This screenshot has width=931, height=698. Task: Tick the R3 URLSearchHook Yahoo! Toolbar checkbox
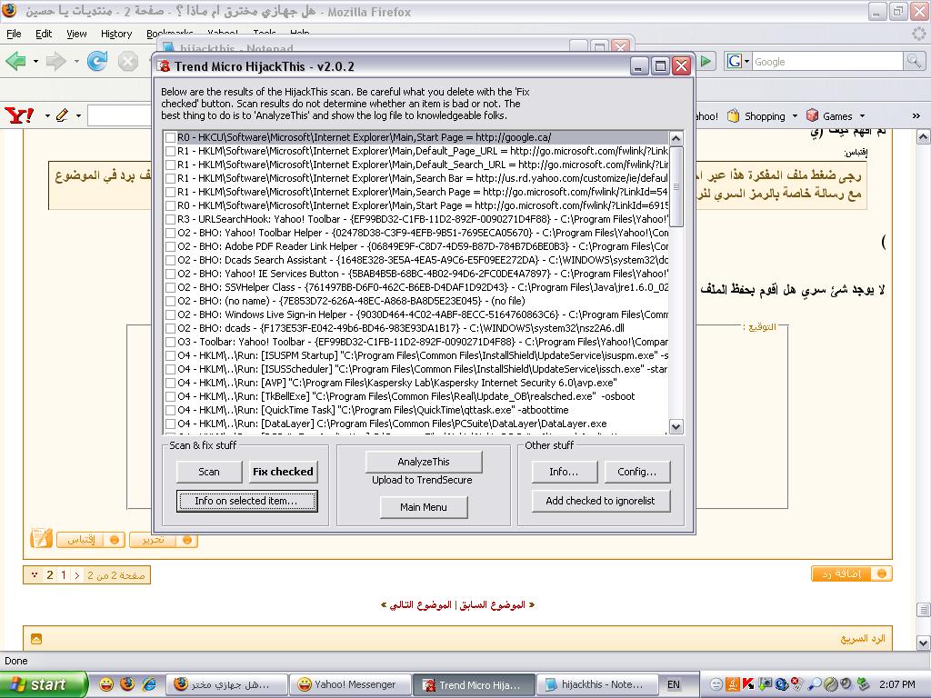click(170, 220)
